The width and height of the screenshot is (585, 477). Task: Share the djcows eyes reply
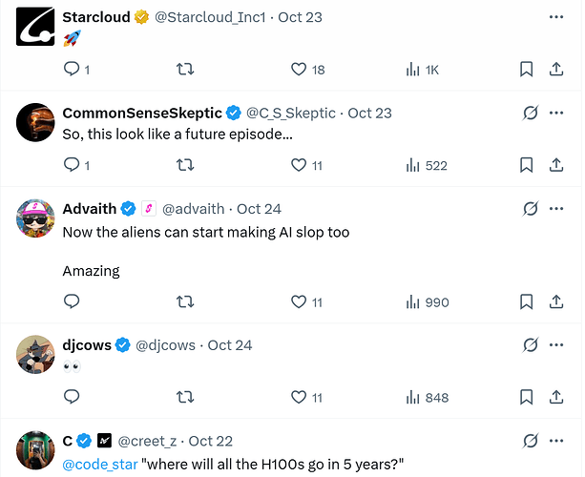pyautogui.click(x=555, y=397)
